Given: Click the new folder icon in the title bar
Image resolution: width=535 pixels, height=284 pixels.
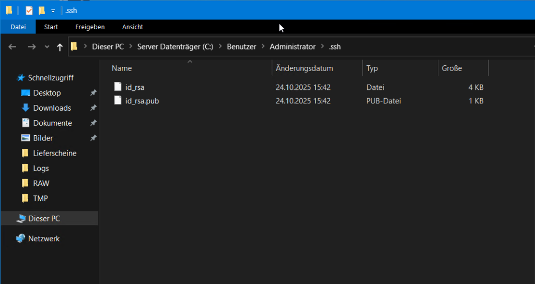Looking at the screenshot, I should click(42, 10).
